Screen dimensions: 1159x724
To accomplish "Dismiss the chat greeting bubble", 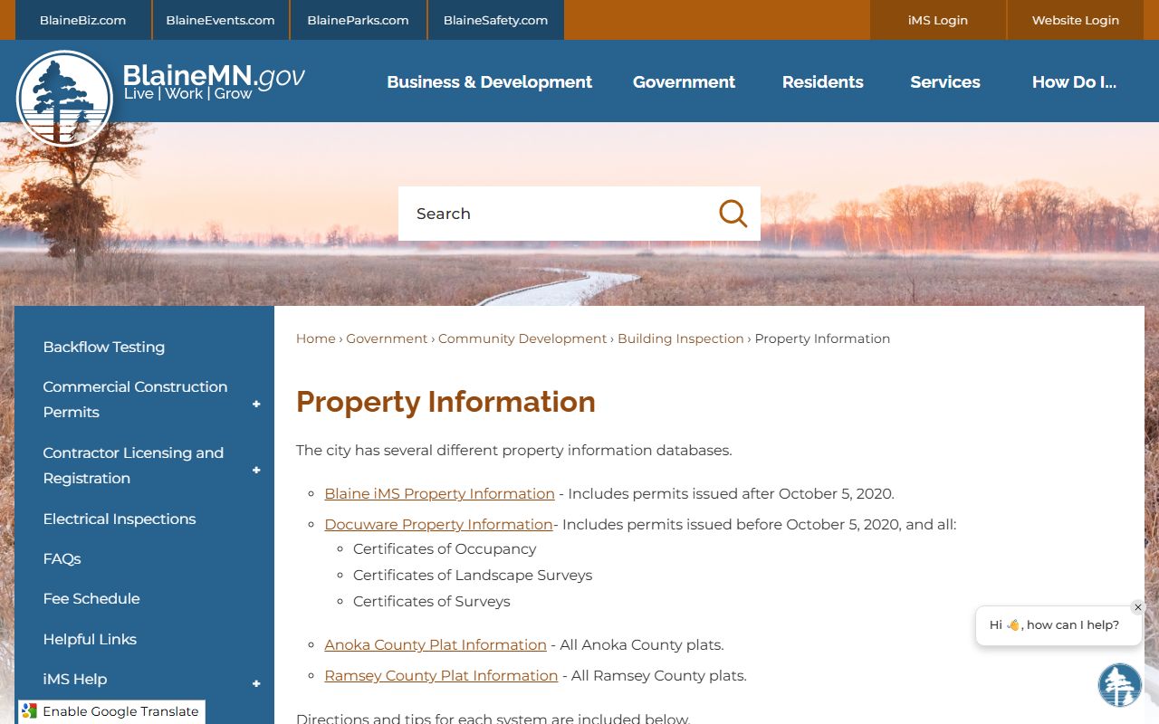I will click(x=1138, y=607).
